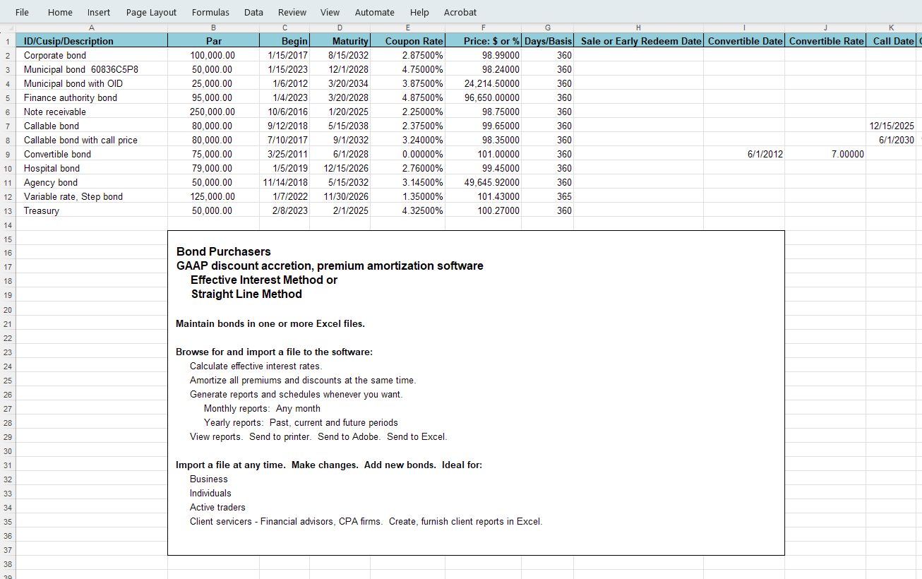Open the Acrobat tab
Screen dimensions: 922x579
click(460, 12)
